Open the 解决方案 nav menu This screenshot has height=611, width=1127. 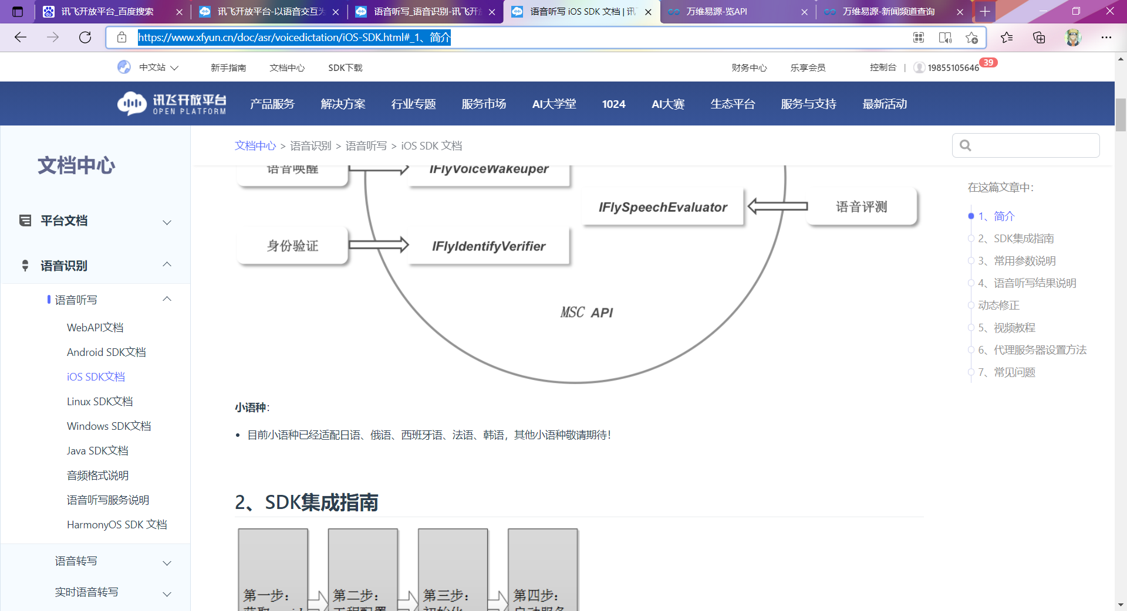[343, 104]
